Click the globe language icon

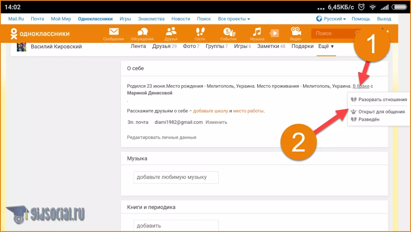tap(319, 19)
